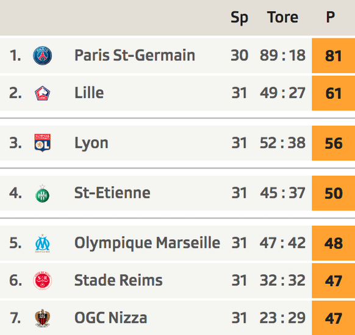Click the Tore column header
Screen dimensions: 355x335
(282, 17)
